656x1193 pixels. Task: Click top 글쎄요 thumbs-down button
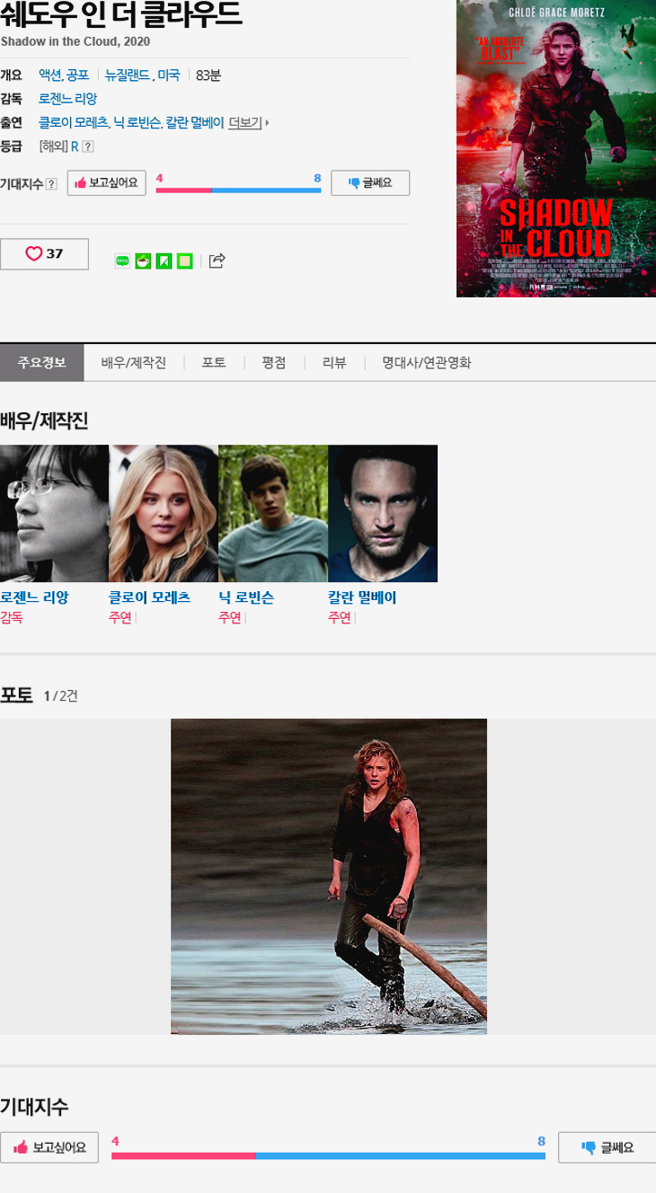[370, 183]
